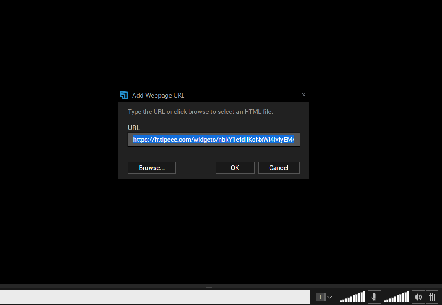Click the Add Webpage URL title bar
Screen dimensions: 442x305
208,95
